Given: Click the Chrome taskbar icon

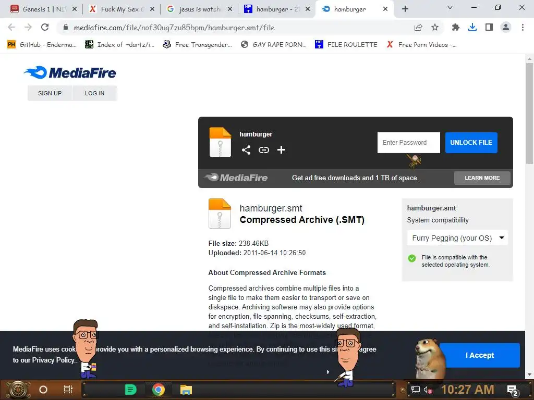Looking at the screenshot, I should [159, 390].
